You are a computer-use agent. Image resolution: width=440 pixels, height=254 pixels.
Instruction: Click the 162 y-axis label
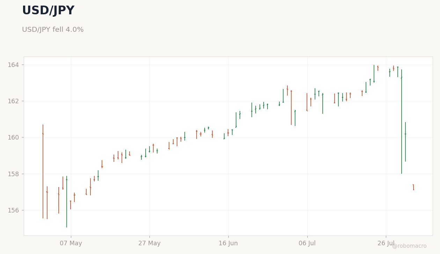[13, 101]
